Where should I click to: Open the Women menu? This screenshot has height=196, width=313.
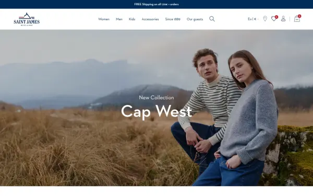tap(104, 19)
